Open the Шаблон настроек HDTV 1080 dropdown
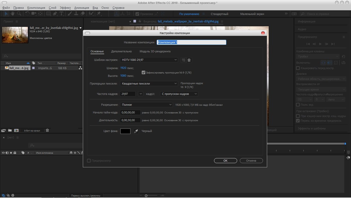 [x=149, y=60]
